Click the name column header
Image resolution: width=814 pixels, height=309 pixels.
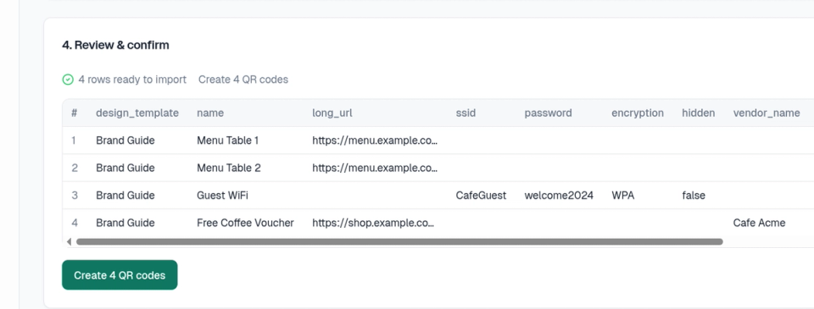tap(210, 113)
